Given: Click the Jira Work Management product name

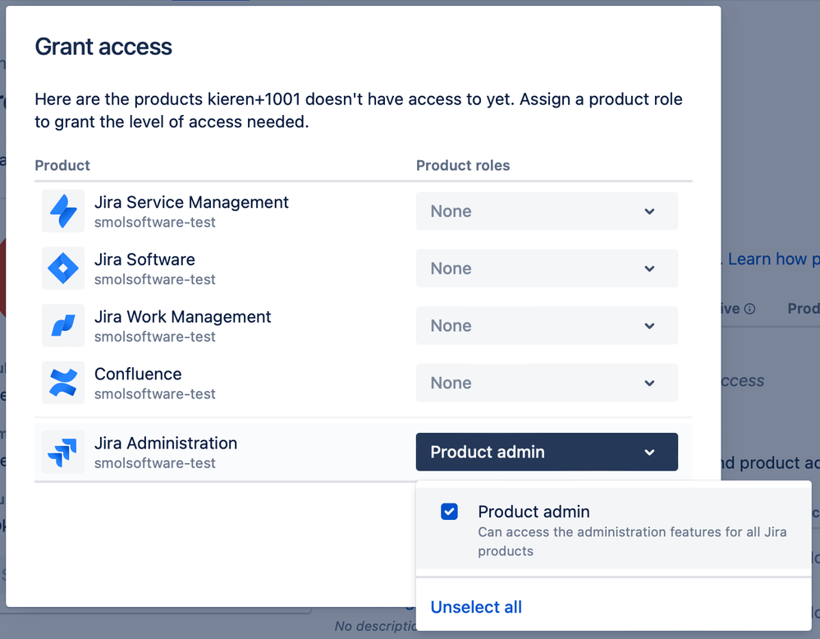Looking at the screenshot, I should coord(182,316).
